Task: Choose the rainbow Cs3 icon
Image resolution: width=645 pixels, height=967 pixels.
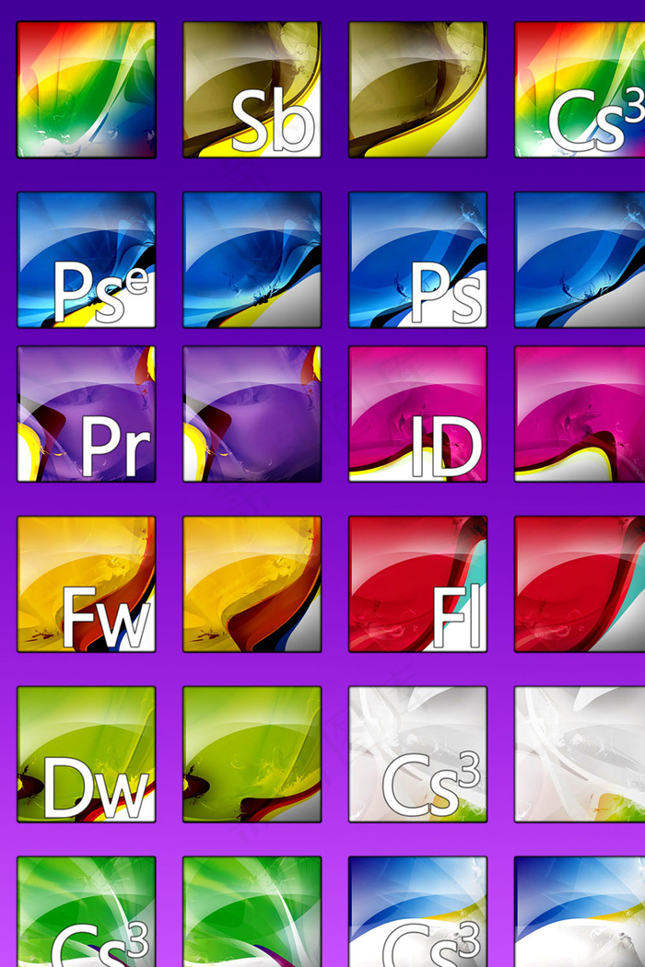Action: (x=580, y=90)
